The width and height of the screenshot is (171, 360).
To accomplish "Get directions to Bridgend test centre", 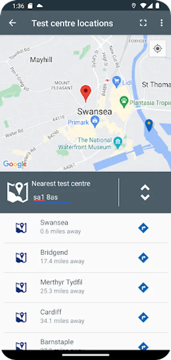I will [143, 258].
